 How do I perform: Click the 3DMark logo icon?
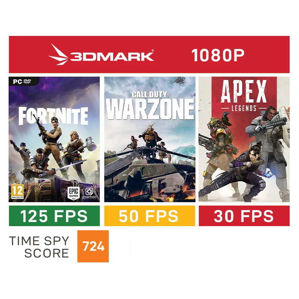click(58, 55)
